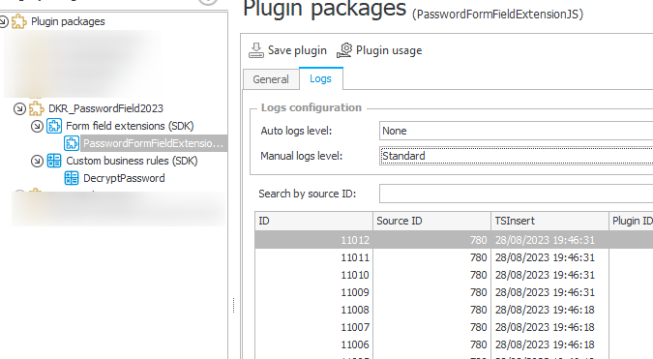Sort by the TSInsert column header

(549, 221)
